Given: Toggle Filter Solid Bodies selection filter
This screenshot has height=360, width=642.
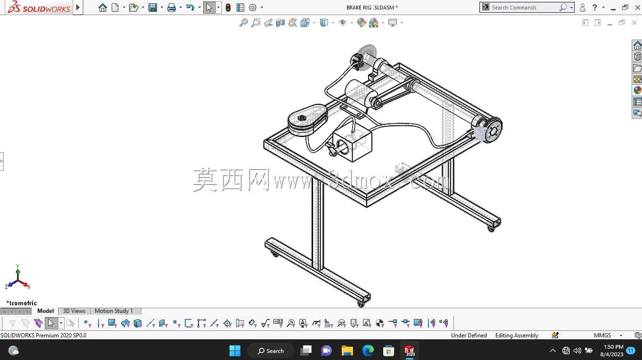Looking at the screenshot, I should point(138,323).
